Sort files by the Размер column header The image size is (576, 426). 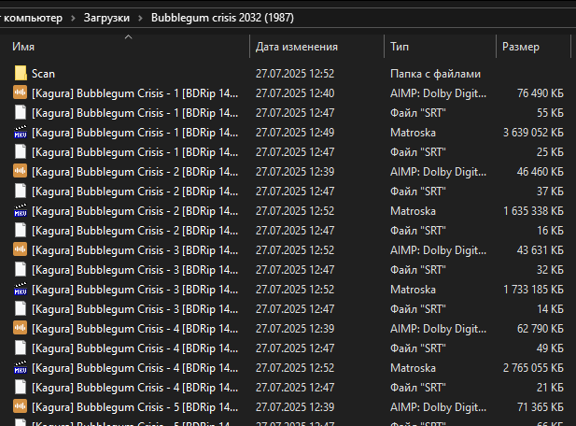521,47
